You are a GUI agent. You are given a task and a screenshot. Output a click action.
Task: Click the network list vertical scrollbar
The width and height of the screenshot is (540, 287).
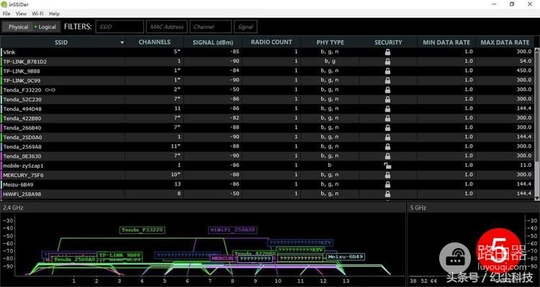coord(536,124)
